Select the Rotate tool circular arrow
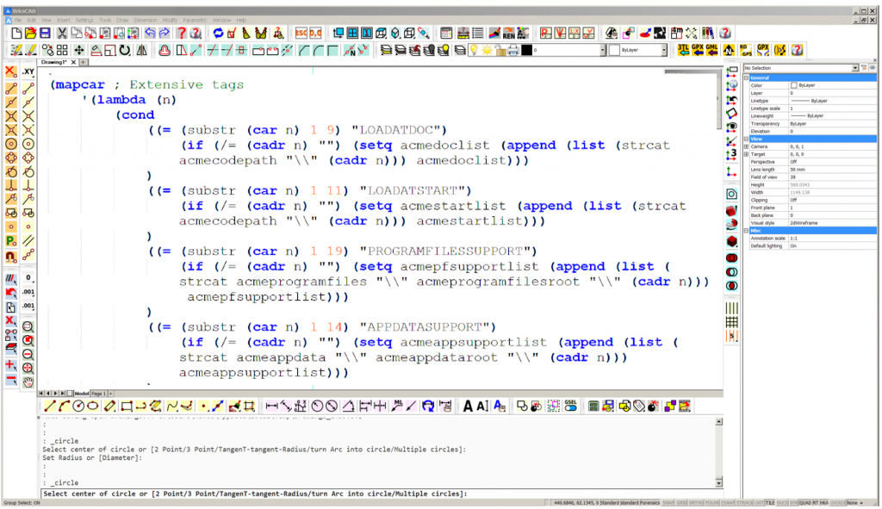 tap(125, 50)
